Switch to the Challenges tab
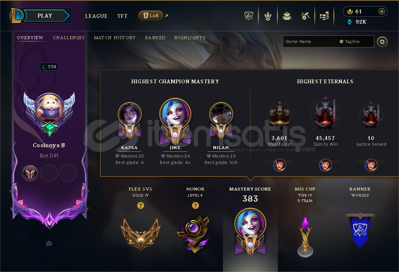Image resolution: width=399 pixels, height=272 pixels. coord(69,38)
